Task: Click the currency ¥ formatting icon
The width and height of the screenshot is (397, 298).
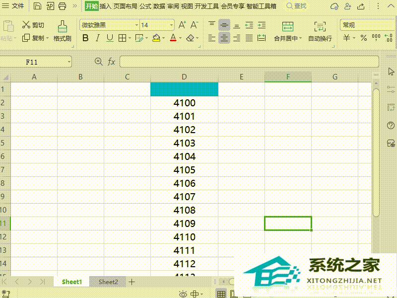Action: tap(346, 38)
